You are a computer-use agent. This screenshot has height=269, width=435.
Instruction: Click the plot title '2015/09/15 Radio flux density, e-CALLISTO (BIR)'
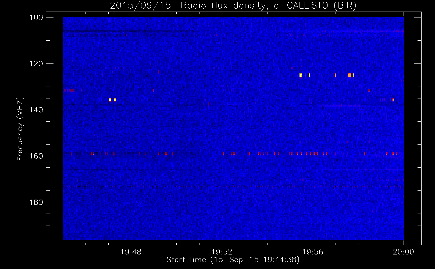(233, 5)
